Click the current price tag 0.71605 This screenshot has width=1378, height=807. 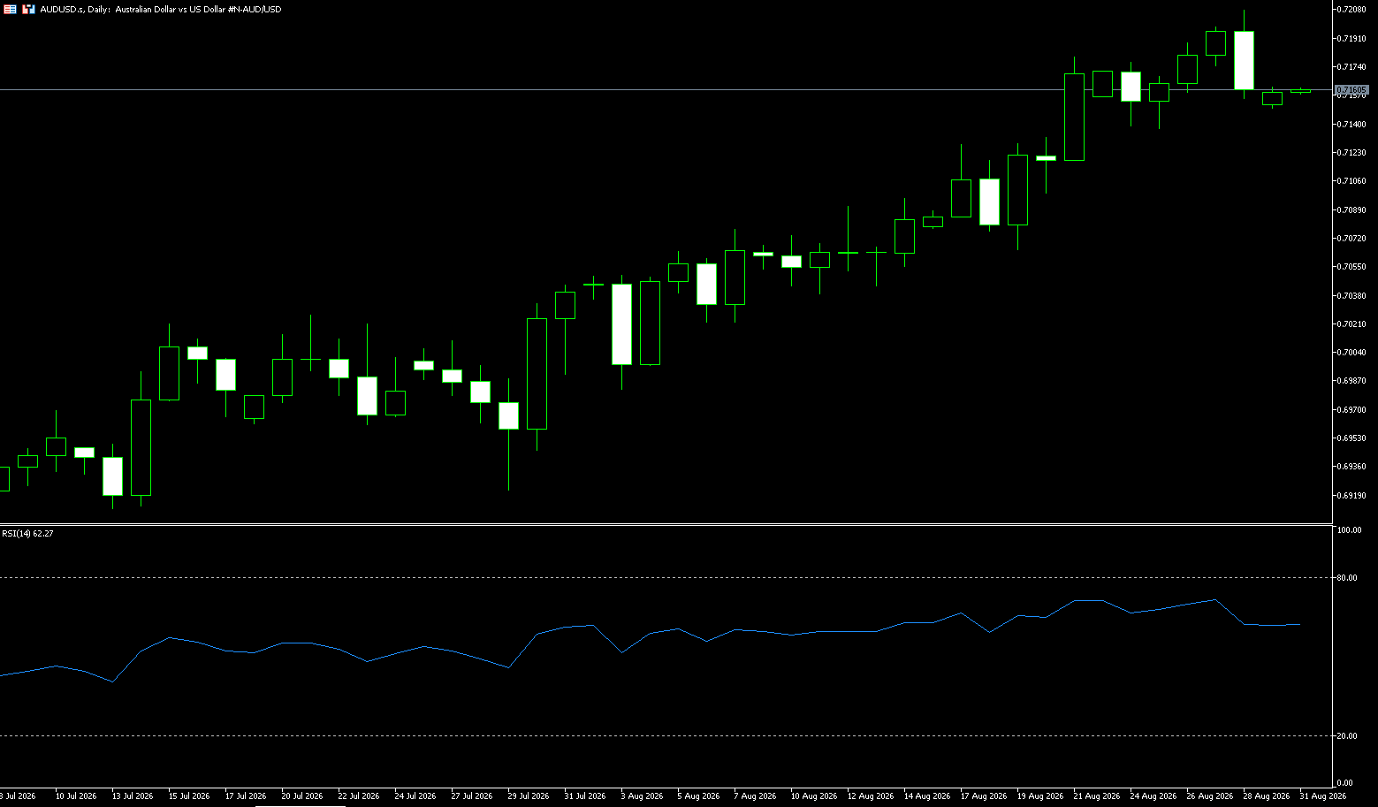[1351, 90]
